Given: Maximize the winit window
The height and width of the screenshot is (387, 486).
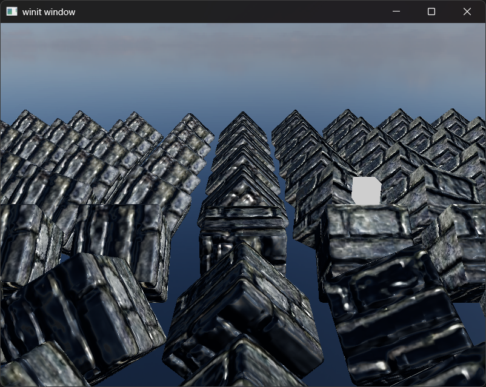Looking at the screenshot, I should (431, 12).
